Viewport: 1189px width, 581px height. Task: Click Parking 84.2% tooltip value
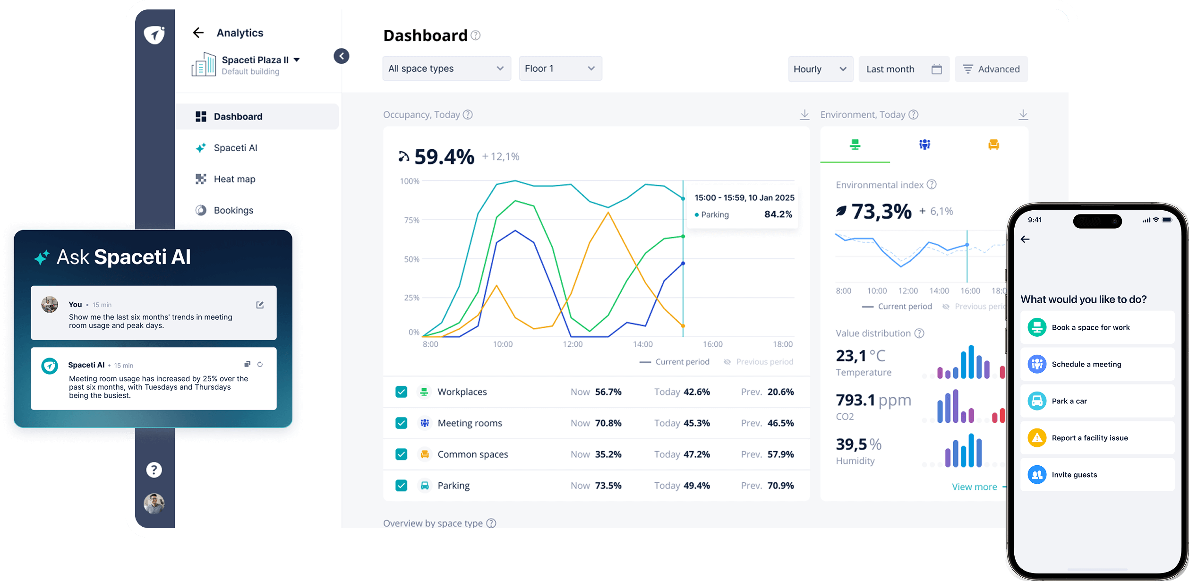pos(778,214)
